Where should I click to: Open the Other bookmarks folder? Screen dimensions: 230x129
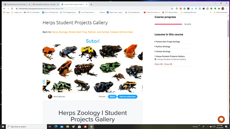tap(221, 12)
